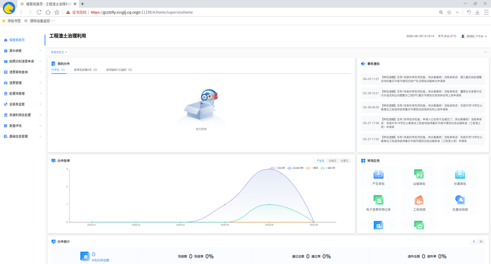Open 电子渣票申领记录 shortcut icon
The height and width of the screenshot is (264, 491).
378,200
